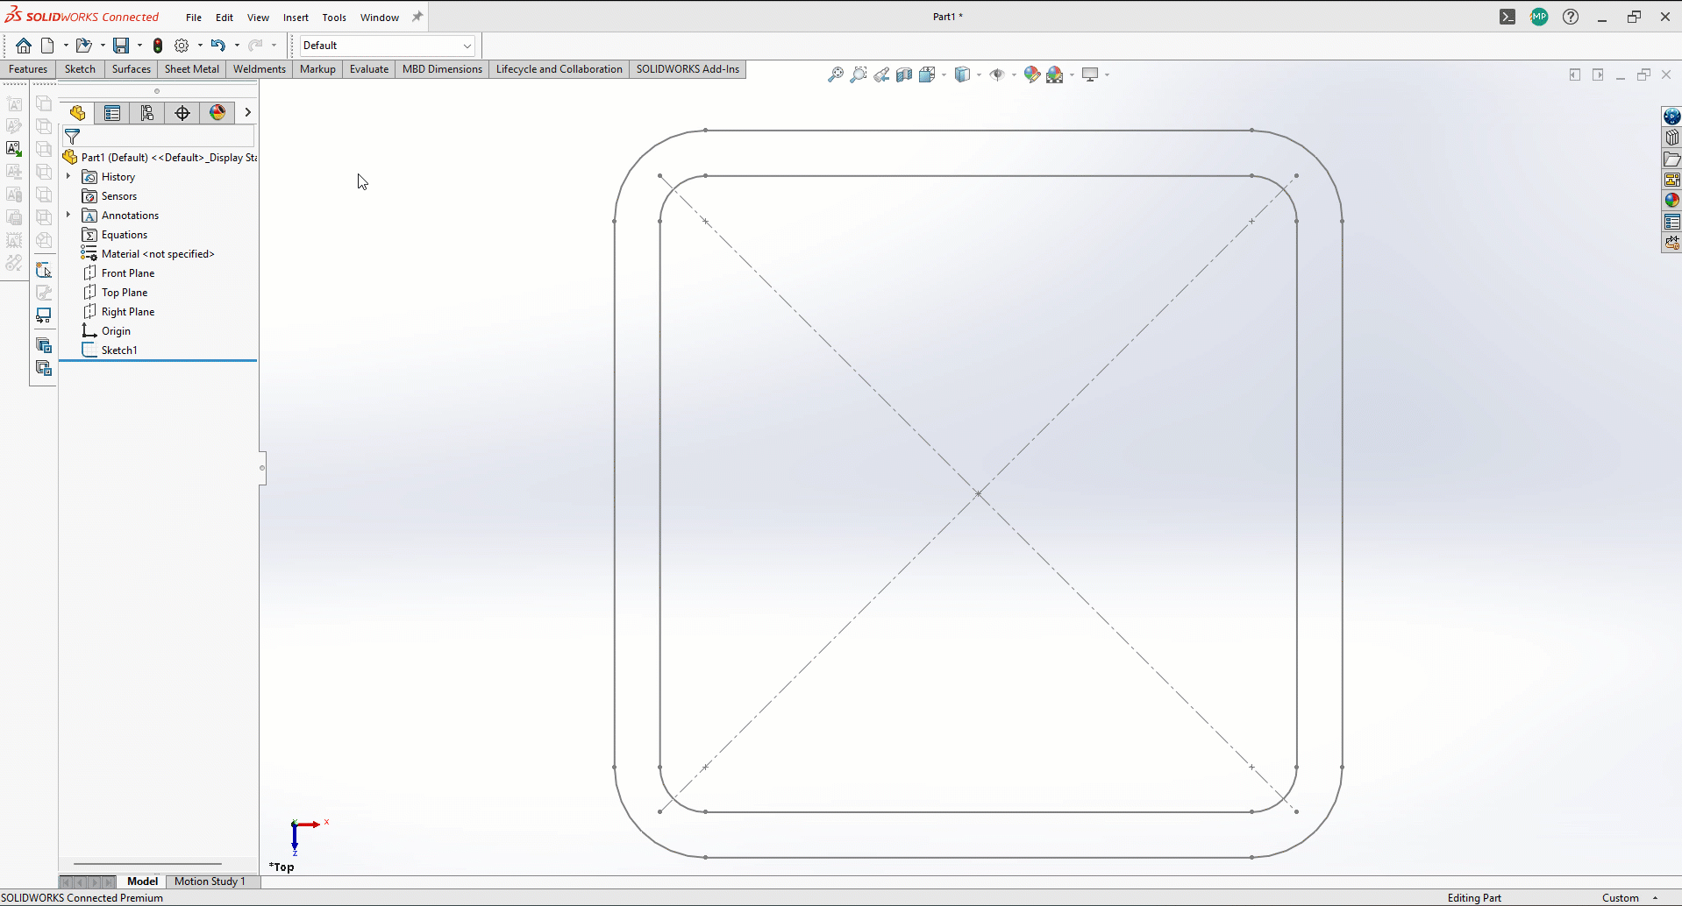
Task: Switch to the Sketch ribbon tab
Action: 80,69
